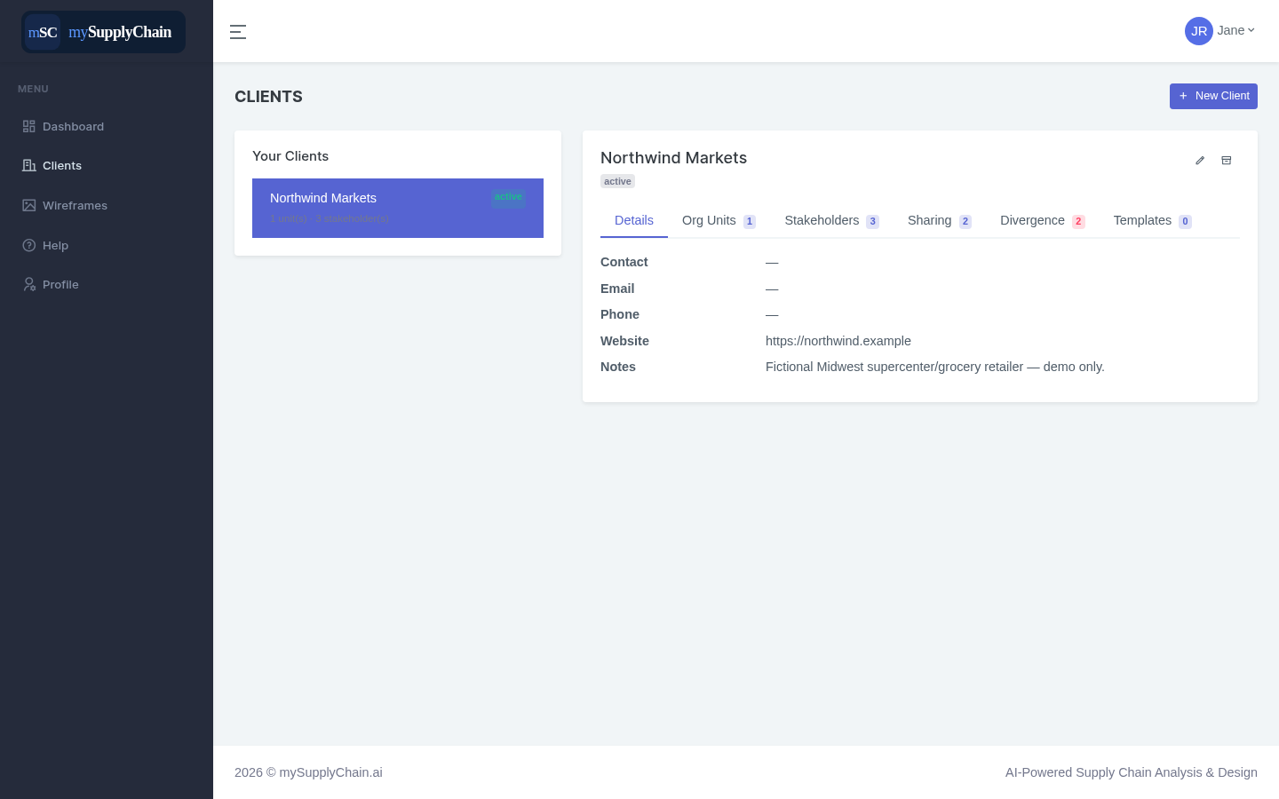The width and height of the screenshot is (1279, 799).
Task: Click the Profile person icon
Action: (29, 284)
